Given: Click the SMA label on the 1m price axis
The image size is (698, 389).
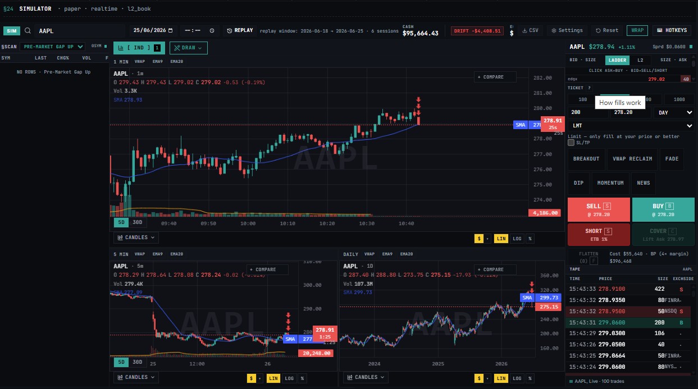Looking at the screenshot, I should click(520, 125).
